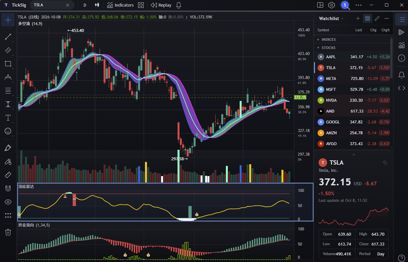Select the rectangle shape tool
This screenshot has height=262, width=408.
coord(8,64)
